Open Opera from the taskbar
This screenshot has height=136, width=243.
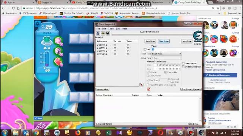tap(160, 133)
